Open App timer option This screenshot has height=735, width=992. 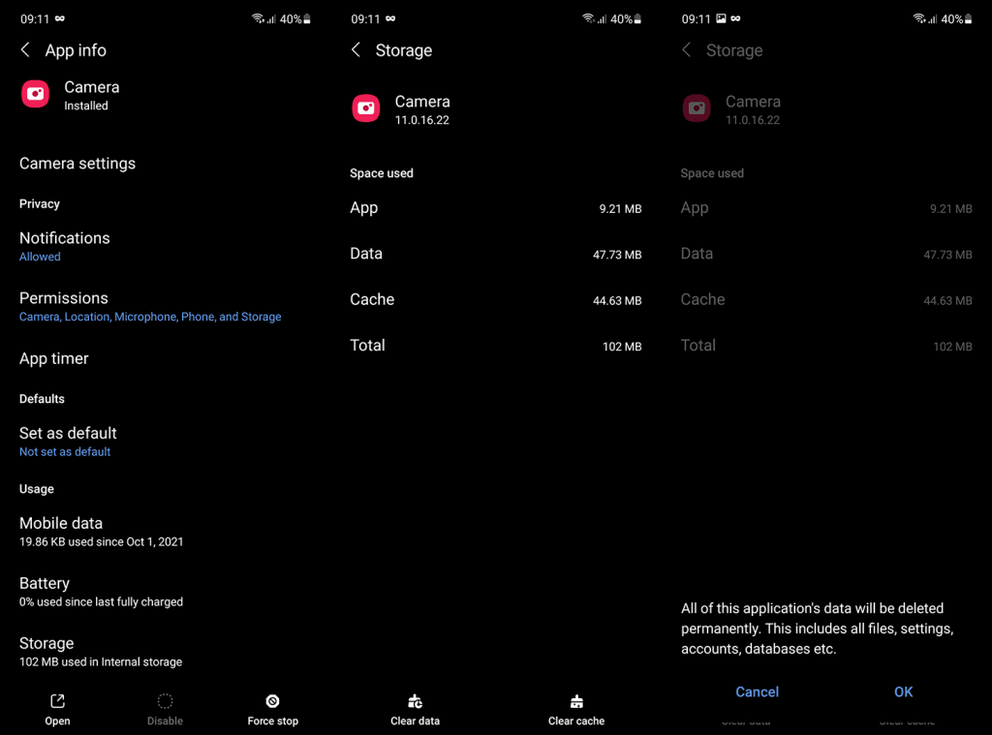[x=165, y=358]
